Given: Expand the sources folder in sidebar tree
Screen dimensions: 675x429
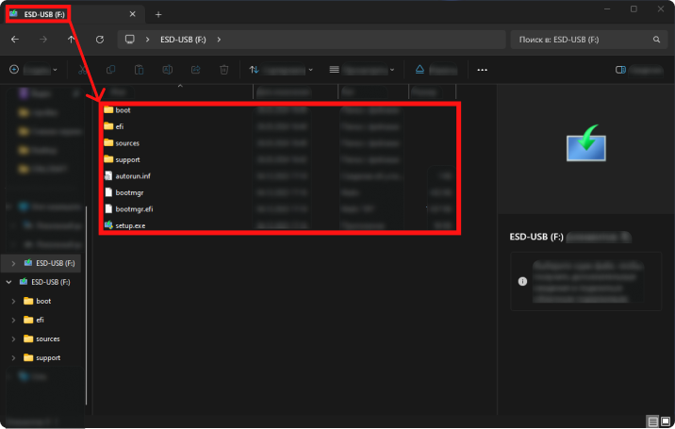Looking at the screenshot, I should click(x=13, y=338).
